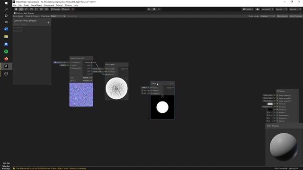Viewport: 303px width, 170px height.
Task: Open the Collab dropdown
Action: point(248,9)
